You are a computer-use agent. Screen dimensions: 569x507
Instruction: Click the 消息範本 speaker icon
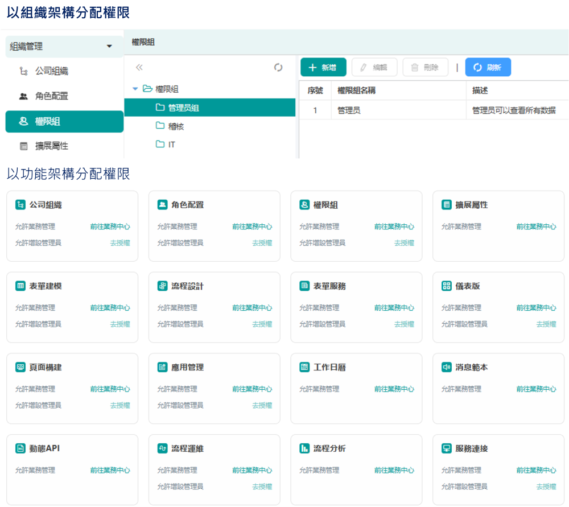[x=447, y=368]
